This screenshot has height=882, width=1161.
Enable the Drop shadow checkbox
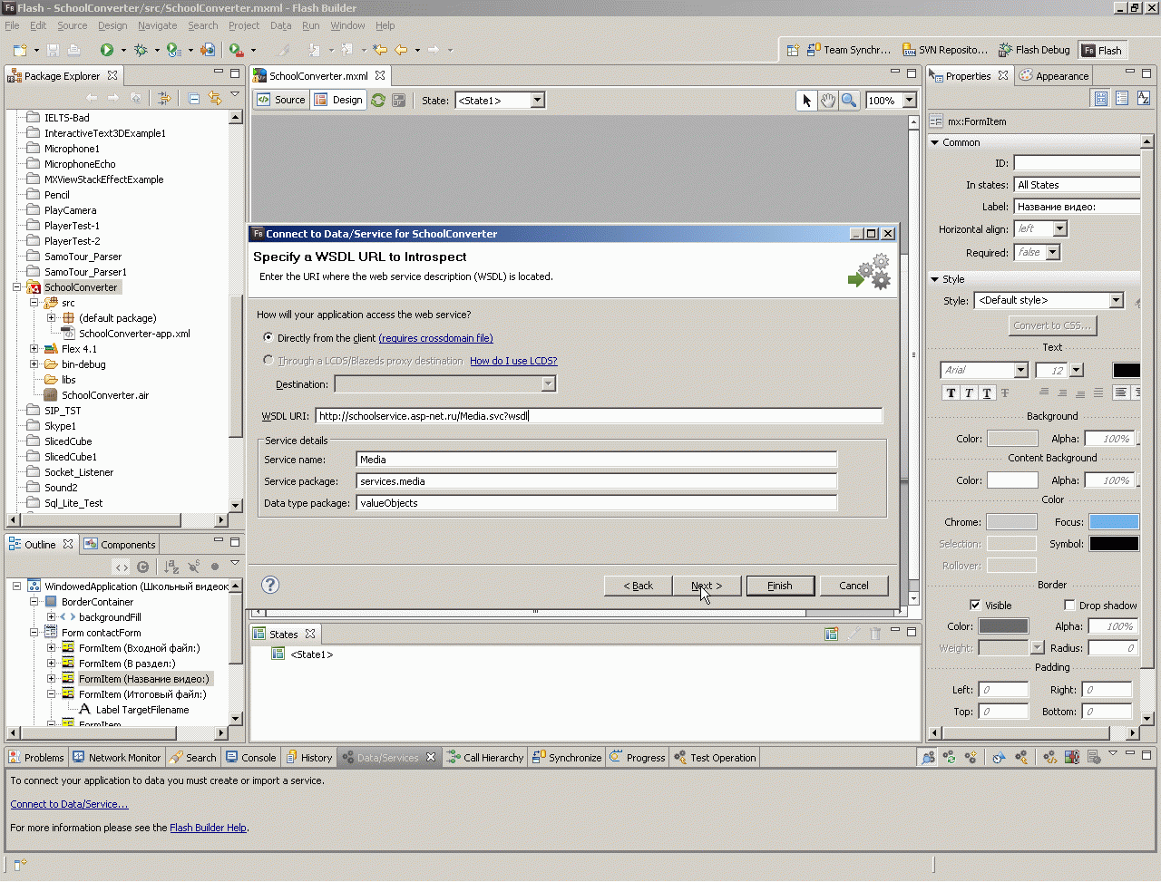(1069, 606)
